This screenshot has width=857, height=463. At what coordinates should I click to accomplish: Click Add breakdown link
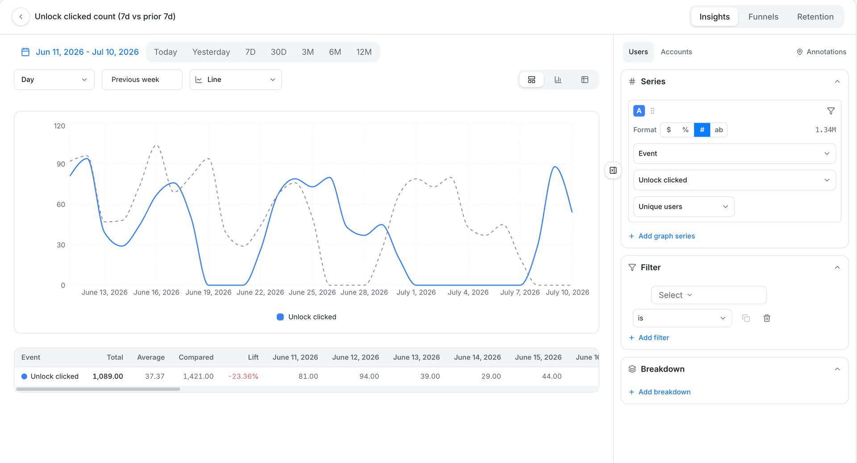tap(660, 392)
